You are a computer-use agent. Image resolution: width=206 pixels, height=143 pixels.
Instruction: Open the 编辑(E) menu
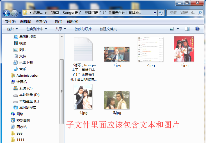26,22
